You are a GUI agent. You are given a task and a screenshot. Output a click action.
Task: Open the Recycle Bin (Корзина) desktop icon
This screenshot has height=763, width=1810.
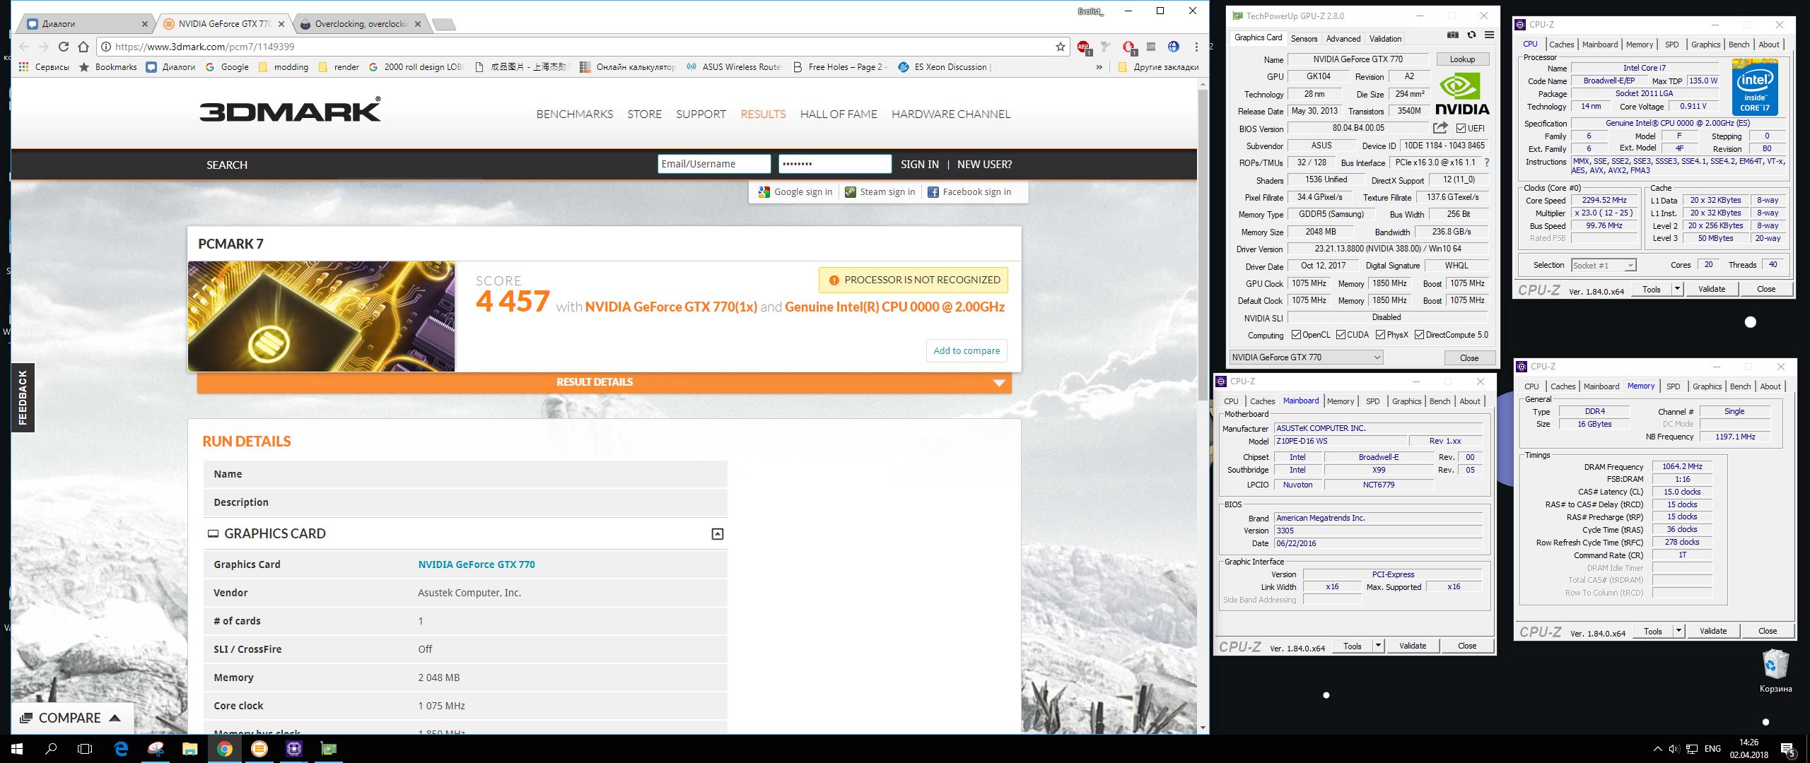point(1775,671)
